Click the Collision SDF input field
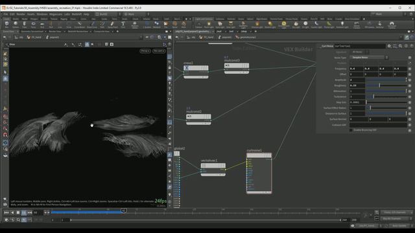Viewport: 415px width, 233px height. tap(378, 125)
